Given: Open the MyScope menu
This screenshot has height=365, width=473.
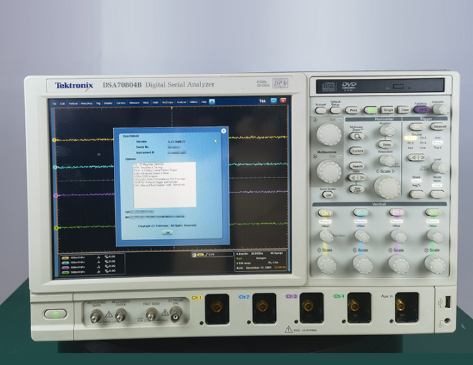Looking at the screenshot, I should [x=168, y=103].
